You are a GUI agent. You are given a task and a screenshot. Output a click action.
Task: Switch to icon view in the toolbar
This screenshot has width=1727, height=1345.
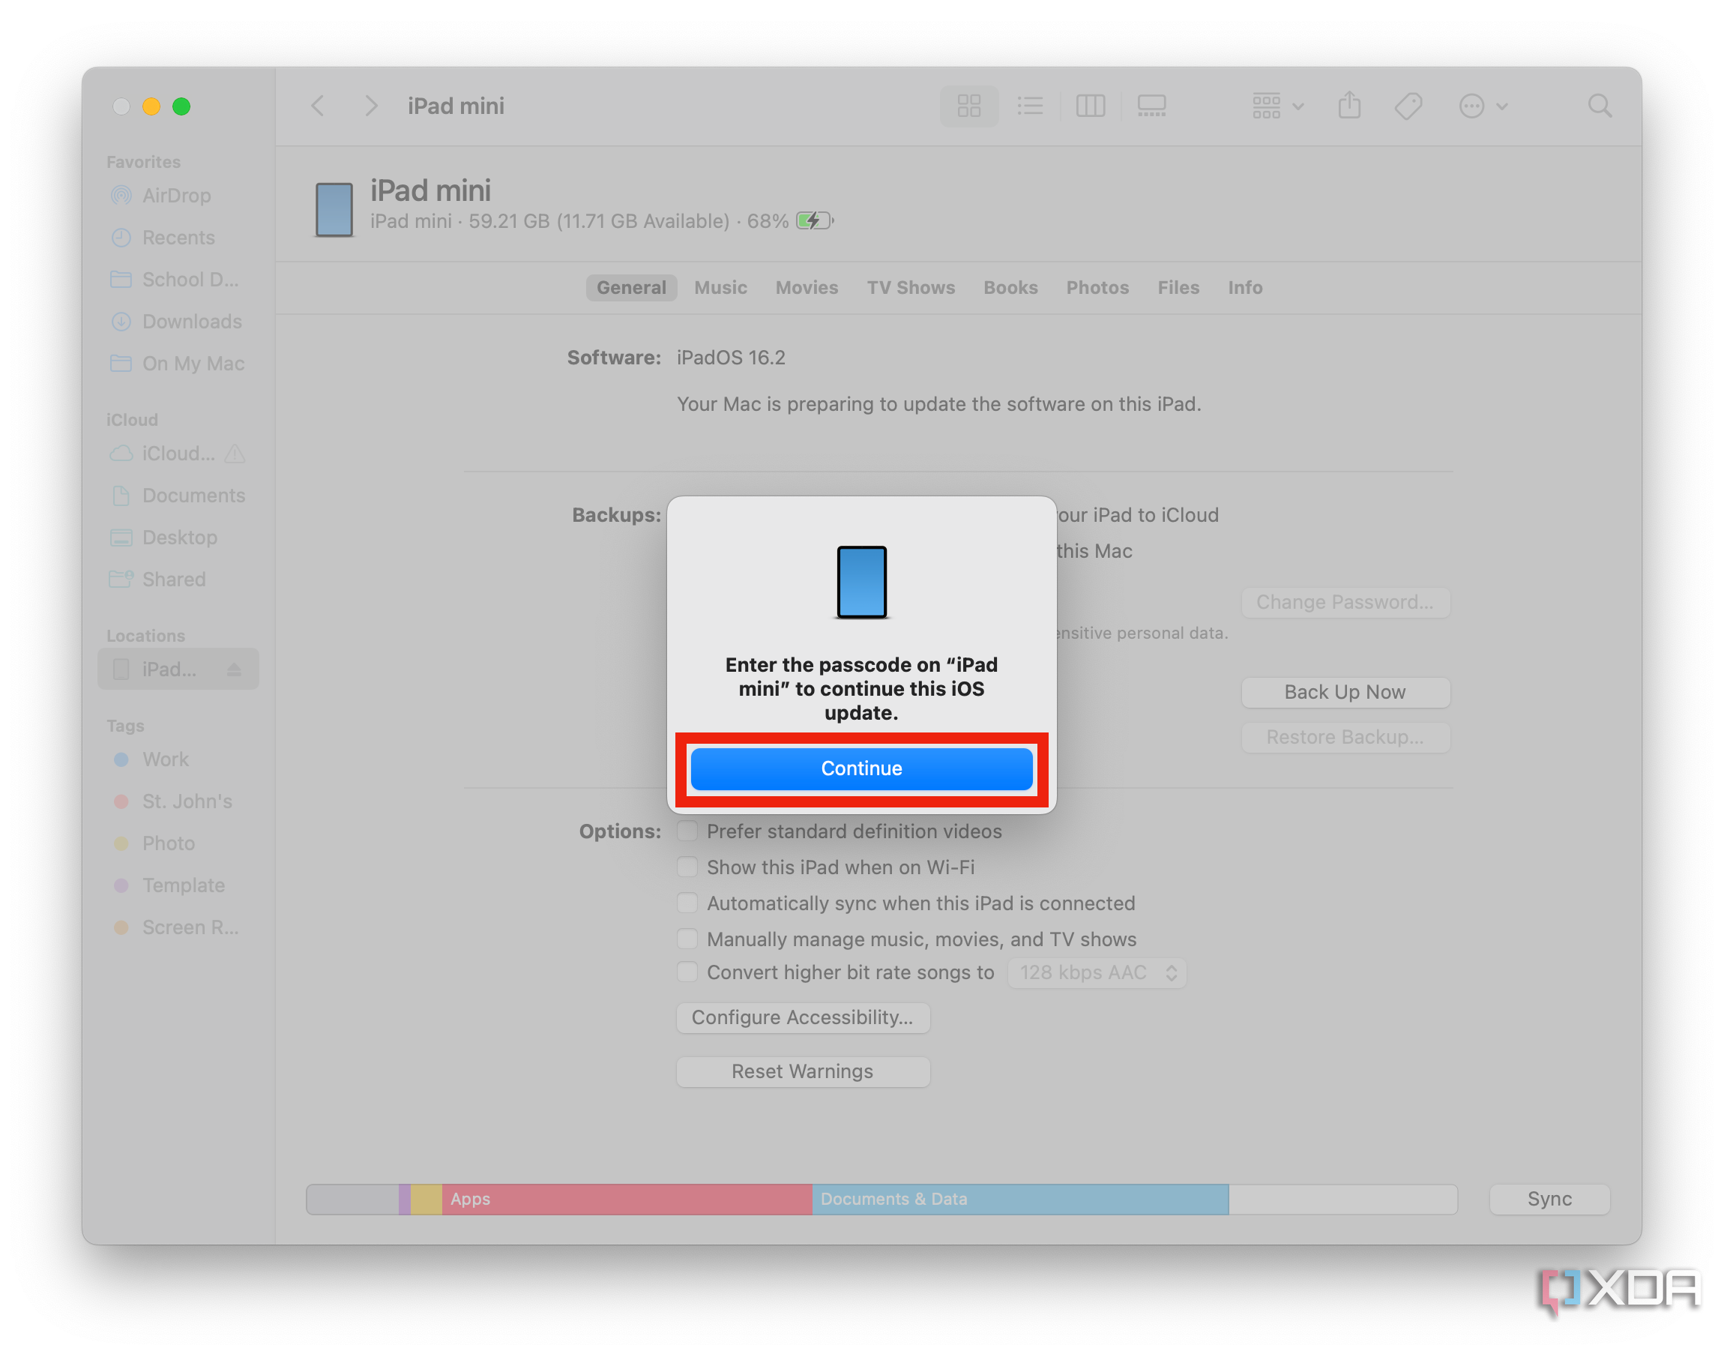[x=968, y=105]
